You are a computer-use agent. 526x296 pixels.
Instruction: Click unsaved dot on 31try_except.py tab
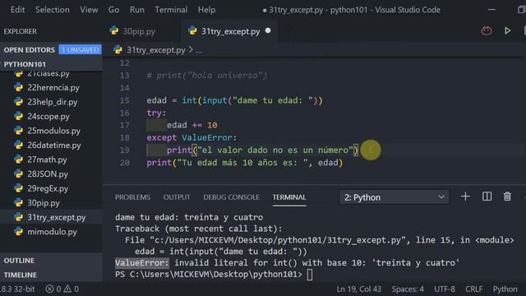[268, 30]
